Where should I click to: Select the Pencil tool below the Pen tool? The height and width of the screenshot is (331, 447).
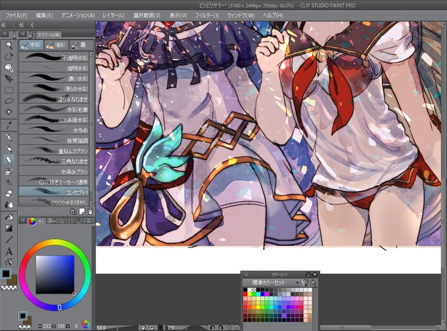(9, 148)
